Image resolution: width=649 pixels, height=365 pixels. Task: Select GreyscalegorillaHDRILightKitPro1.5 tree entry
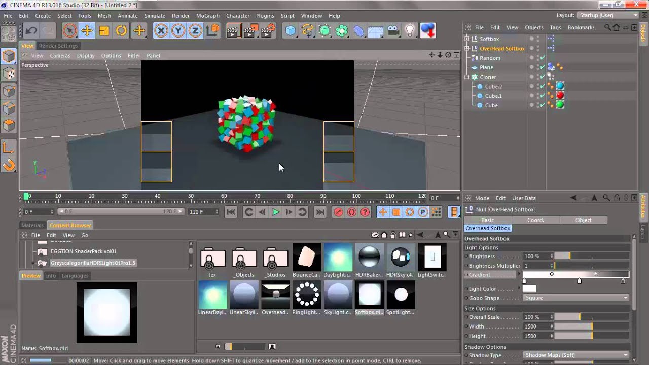pyautogui.click(x=93, y=263)
